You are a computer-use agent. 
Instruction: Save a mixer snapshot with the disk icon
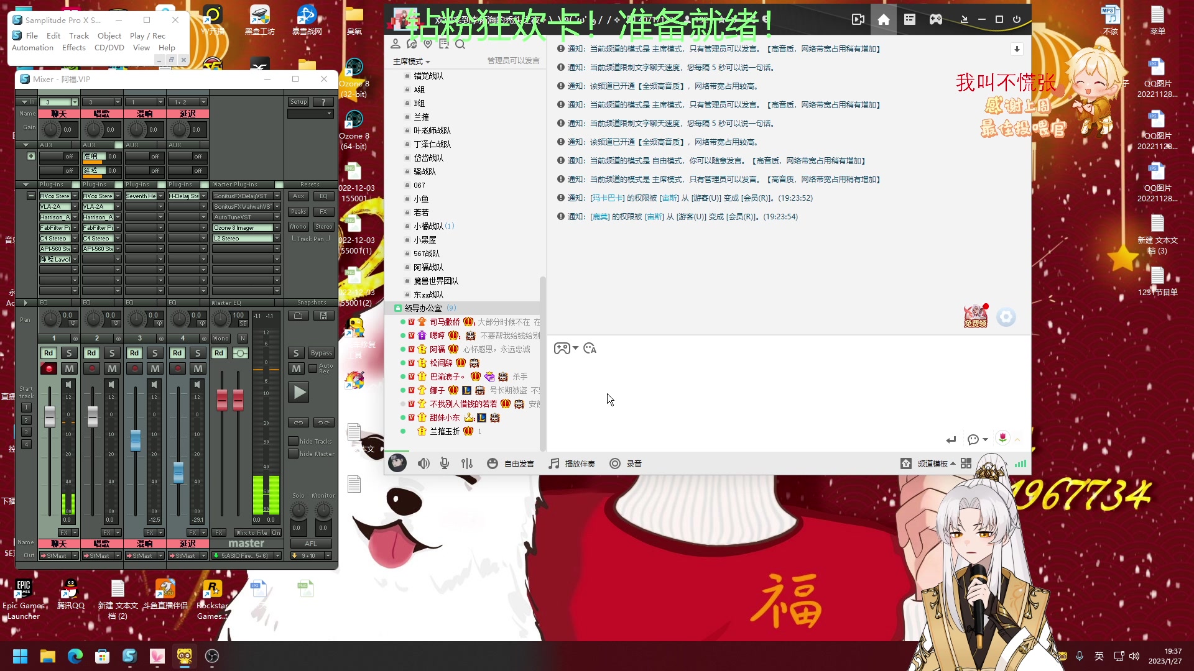point(323,316)
